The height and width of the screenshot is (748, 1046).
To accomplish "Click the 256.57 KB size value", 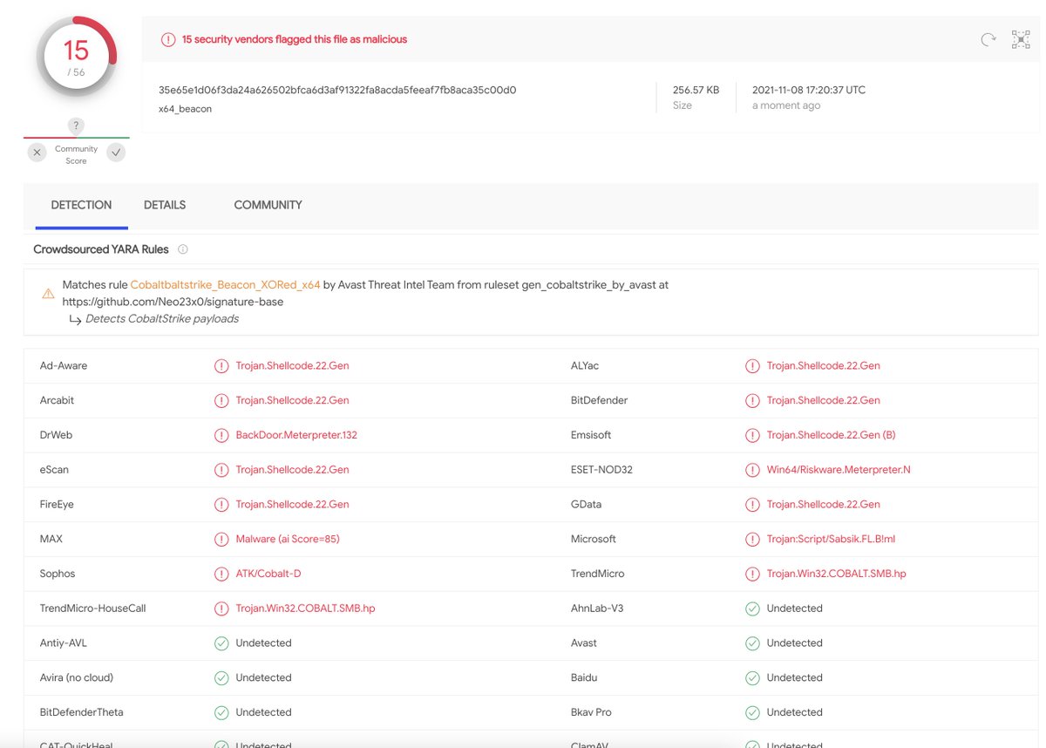I will tap(696, 90).
